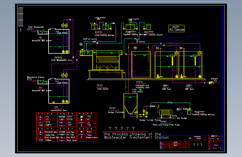Screen dimensions: 242x157
Task: Select the Sludge Thickener label
Action: tap(116, 112)
